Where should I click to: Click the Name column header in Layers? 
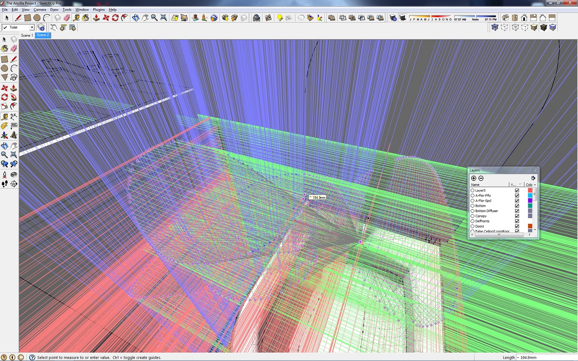[489, 185]
